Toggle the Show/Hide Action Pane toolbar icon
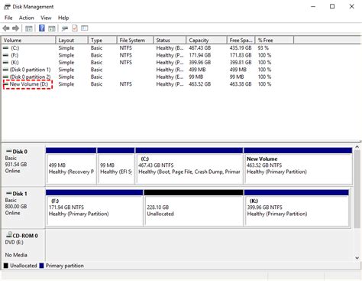This screenshot has width=362, height=281. pyautogui.click(x=52, y=28)
